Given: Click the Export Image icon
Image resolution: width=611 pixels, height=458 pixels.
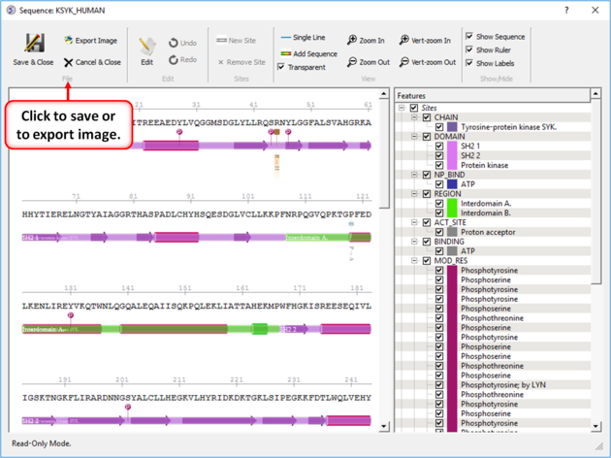Looking at the screenshot, I should [69, 41].
